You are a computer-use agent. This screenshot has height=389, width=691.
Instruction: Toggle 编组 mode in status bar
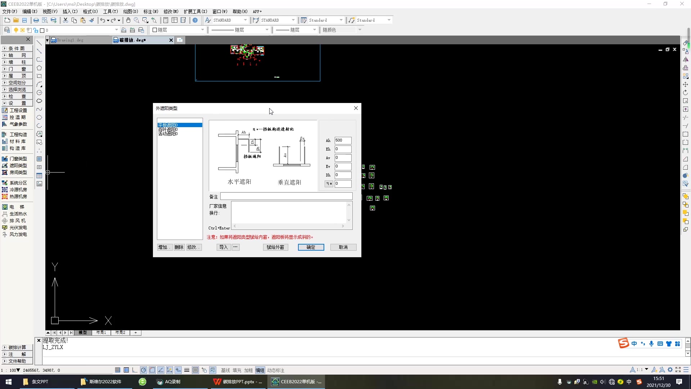[260, 370]
